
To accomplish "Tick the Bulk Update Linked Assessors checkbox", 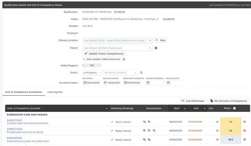I will click(84, 59).
